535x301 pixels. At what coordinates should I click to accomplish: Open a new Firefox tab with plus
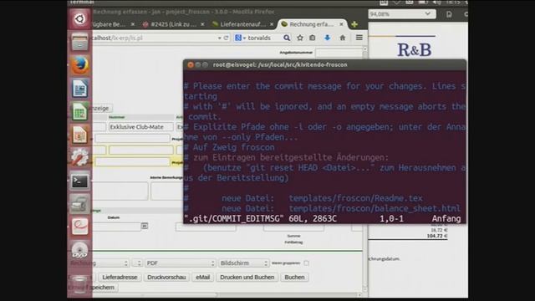click(x=354, y=24)
